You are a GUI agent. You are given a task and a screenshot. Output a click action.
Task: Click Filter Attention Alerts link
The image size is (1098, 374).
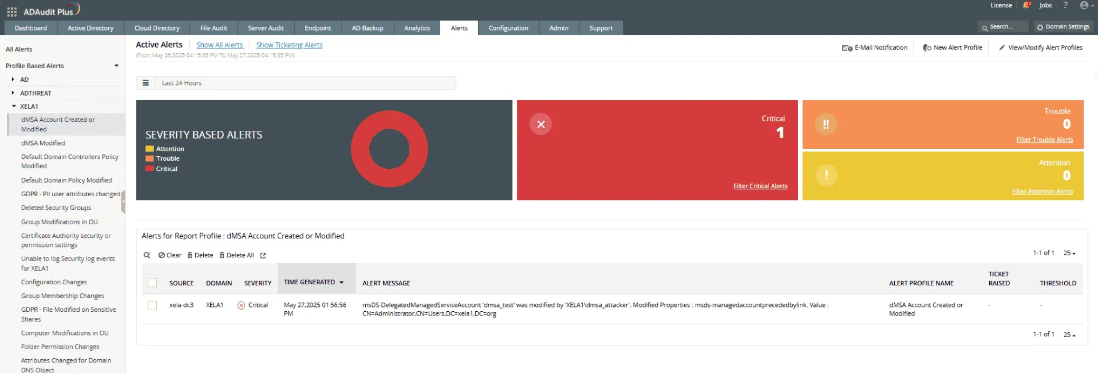pyautogui.click(x=1042, y=191)
